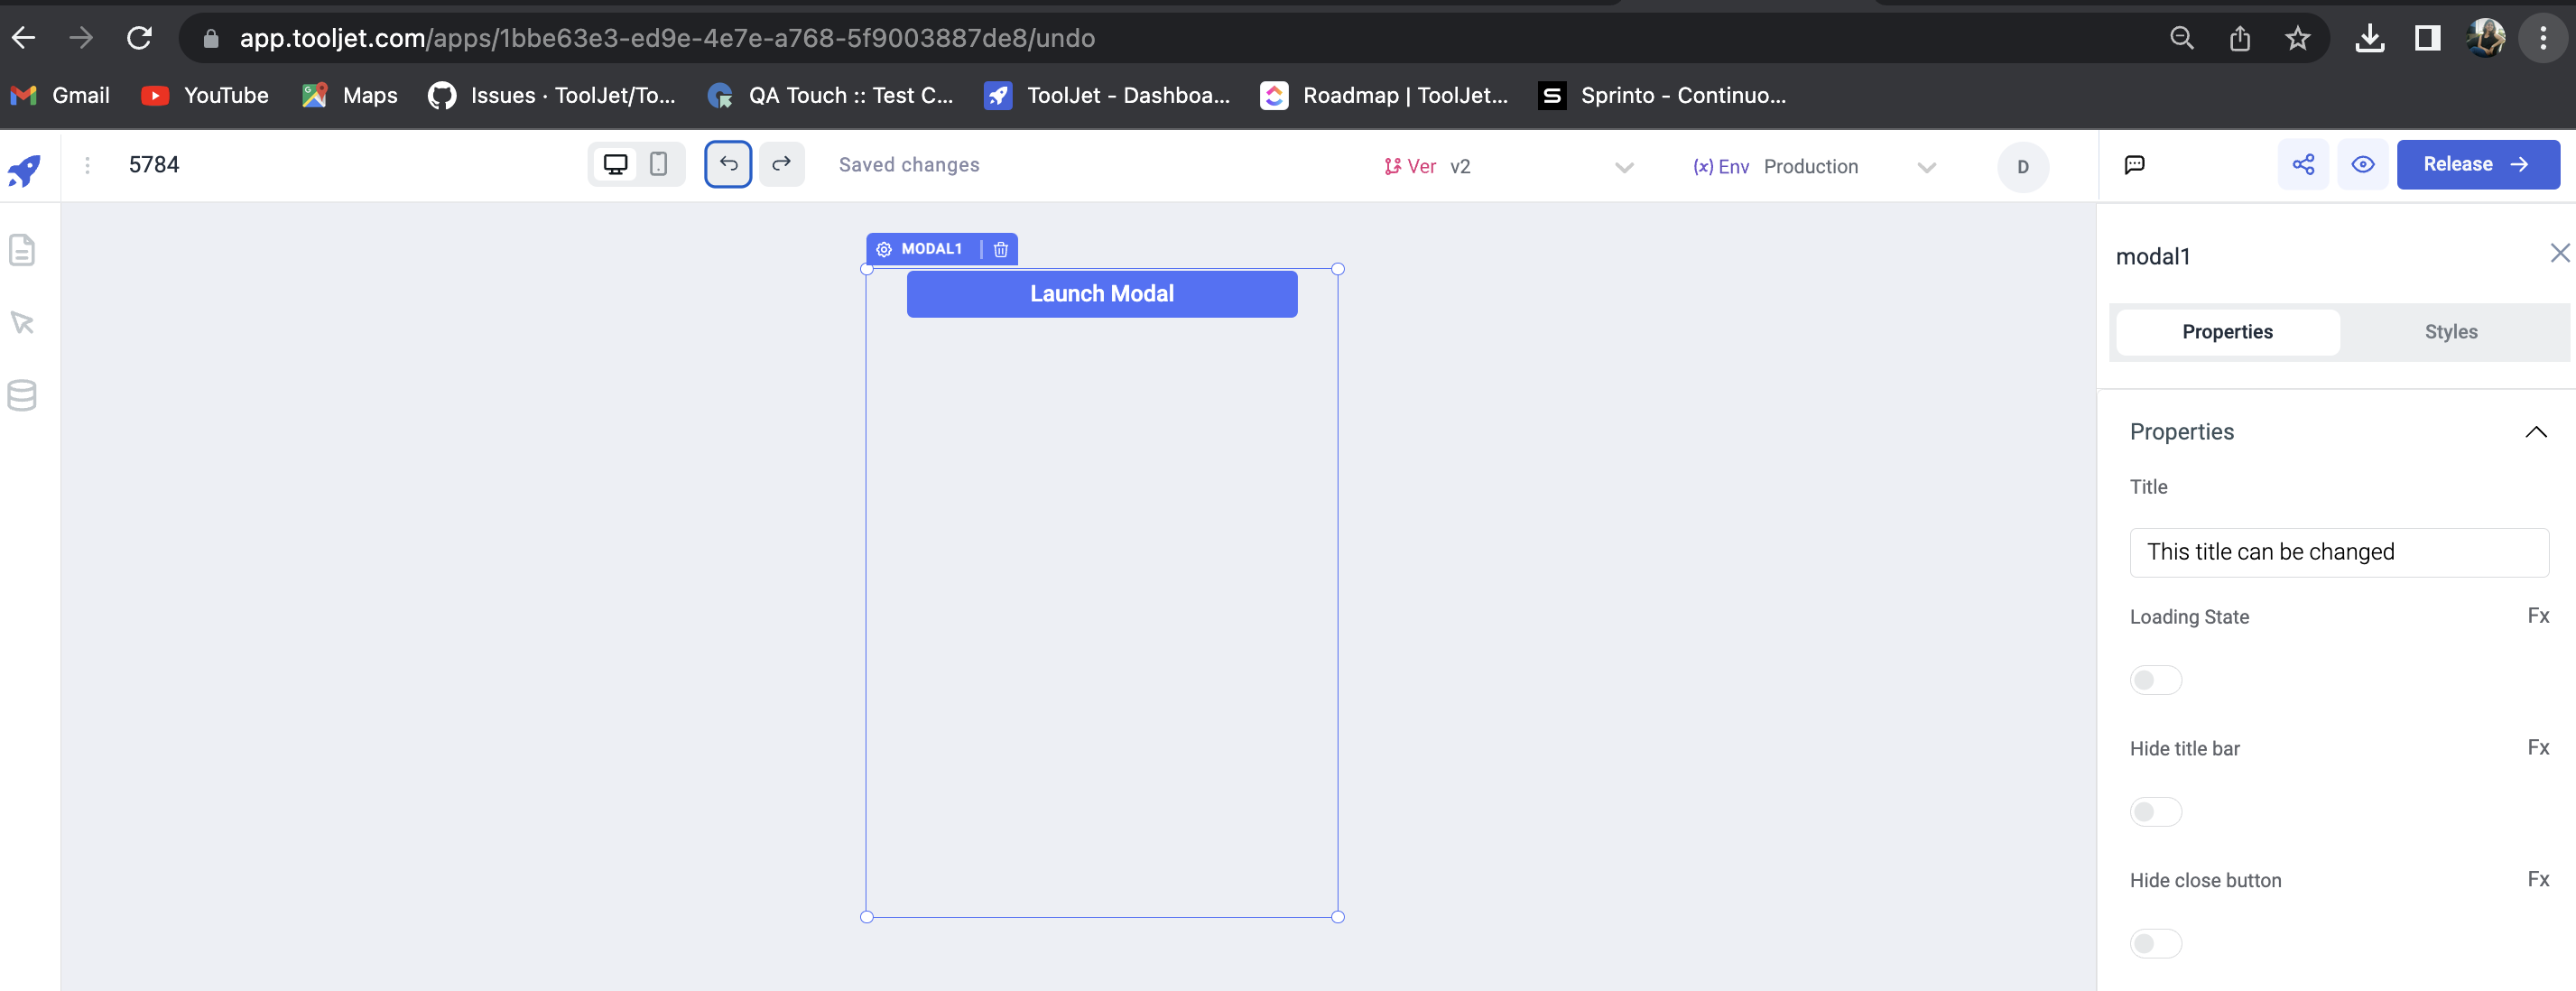
Task: Click the share app icon
Action: (x=2303, y=165)
